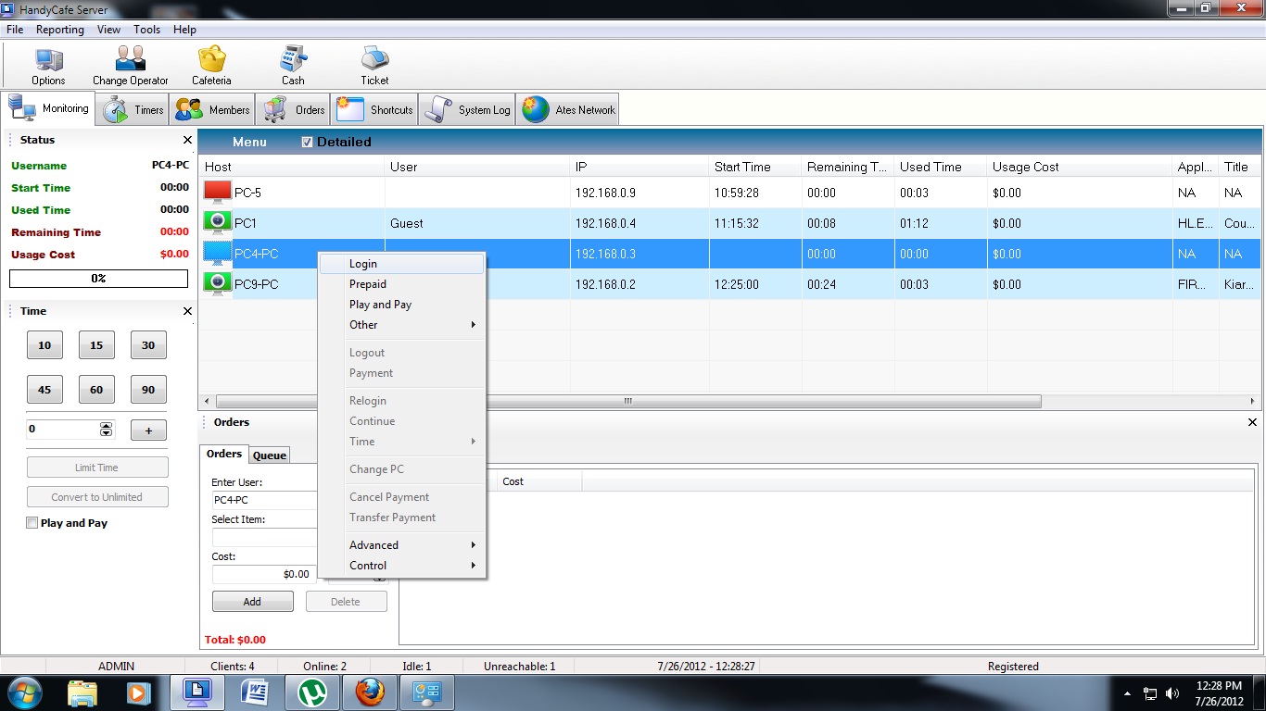1266x711 pixels.
Task: Open the View menu
Action: [108, 30]
